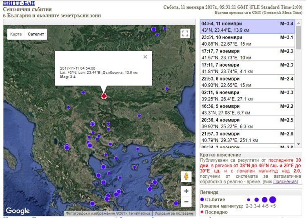Zoom out on the map

point(186,201)
